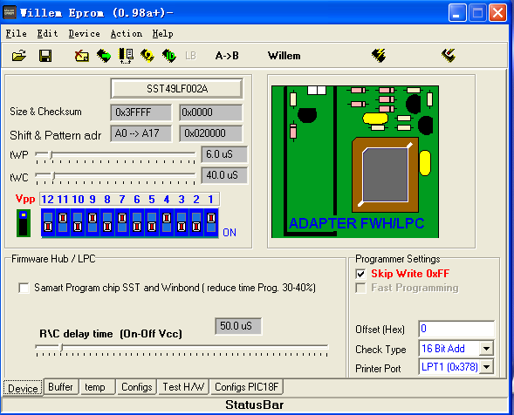This screenshot has height=415, width=514.
Task: Enable the Samart Program chip SST checkbox
Action: click(24, 289)
